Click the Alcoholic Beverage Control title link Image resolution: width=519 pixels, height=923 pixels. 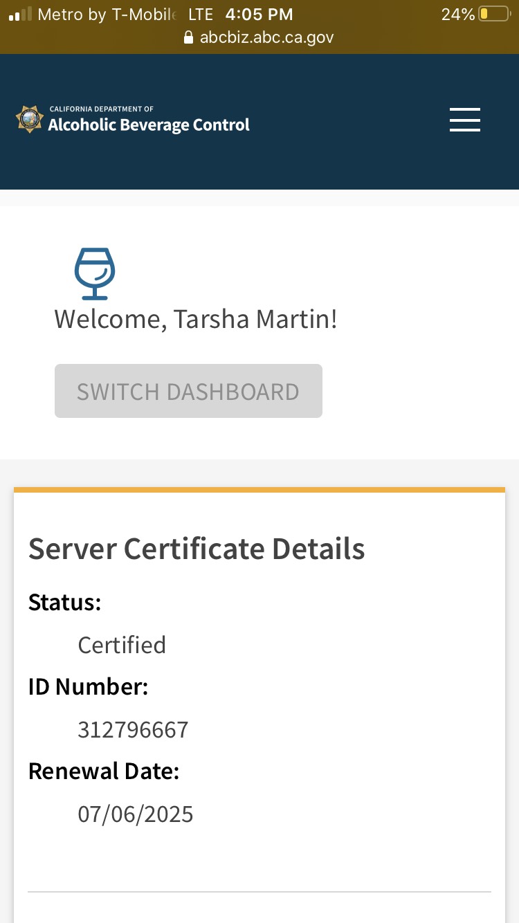click(149, 125)
